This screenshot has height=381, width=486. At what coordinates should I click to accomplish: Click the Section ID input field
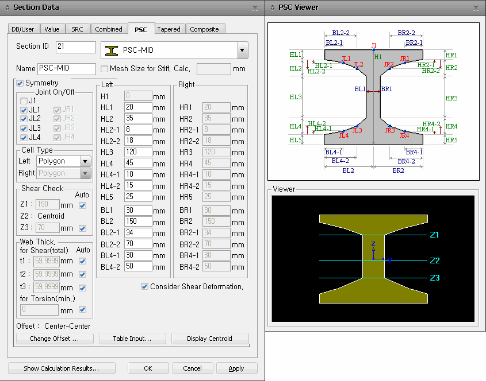pyautogui.click(x=76, y=47)
